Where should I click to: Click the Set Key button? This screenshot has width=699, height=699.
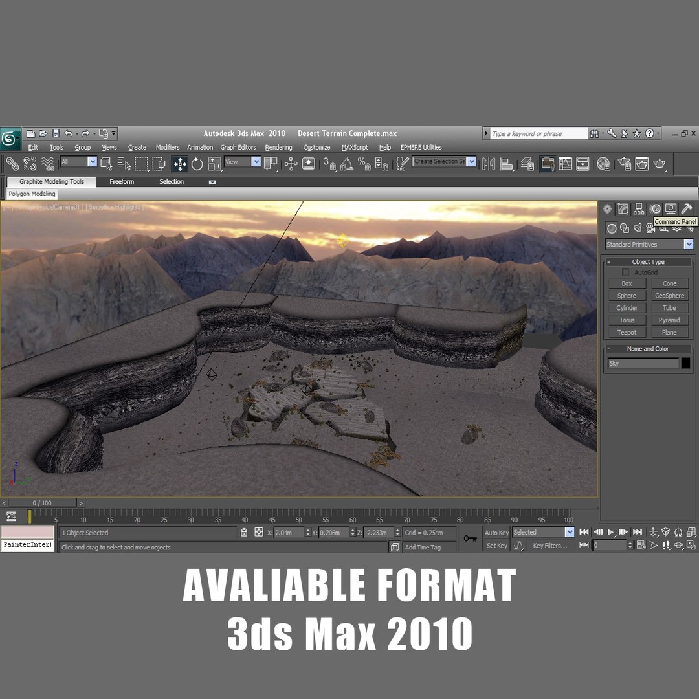tap(496, 546)
